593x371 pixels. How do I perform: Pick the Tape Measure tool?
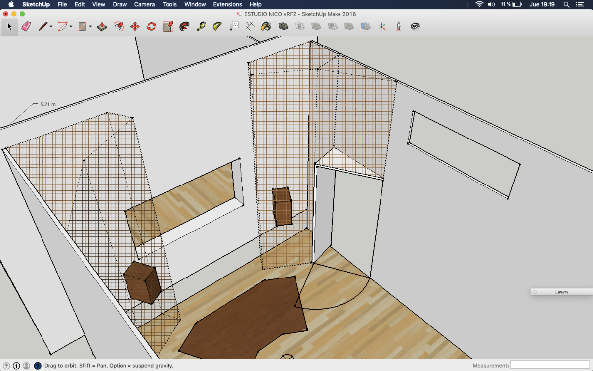coord(201,26)
